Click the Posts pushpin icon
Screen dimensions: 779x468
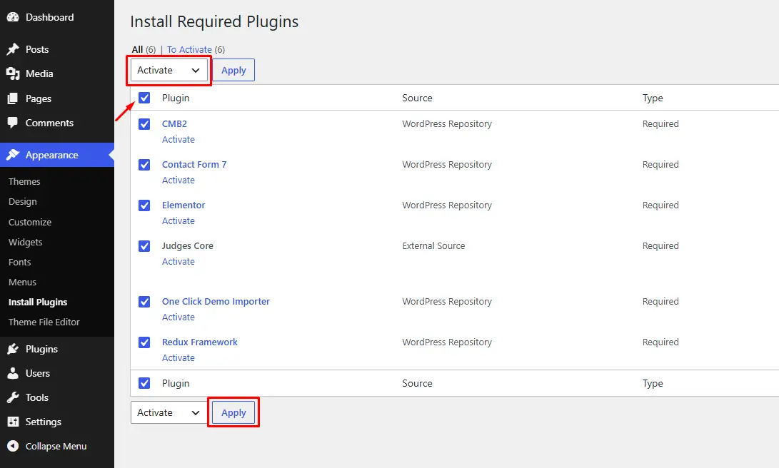coord(13,49)
